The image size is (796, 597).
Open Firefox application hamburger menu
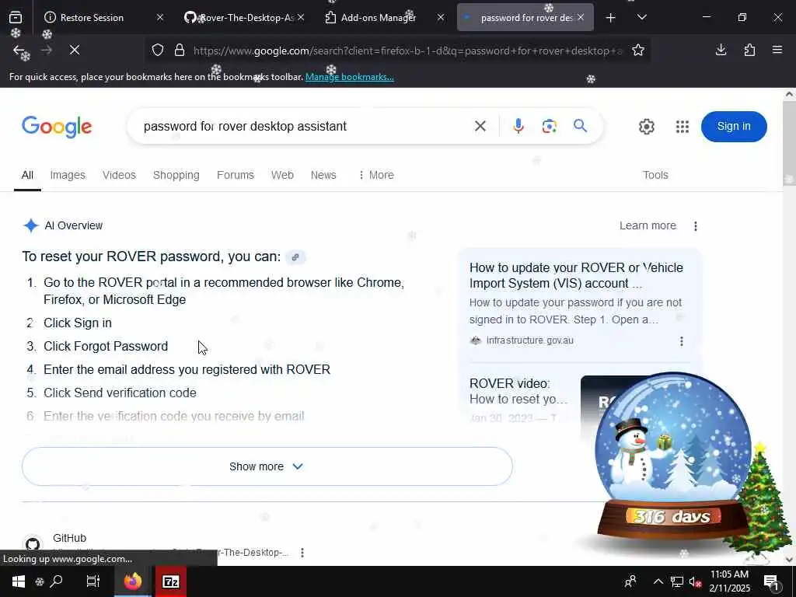pyautogui.click(x=777, y=50)
